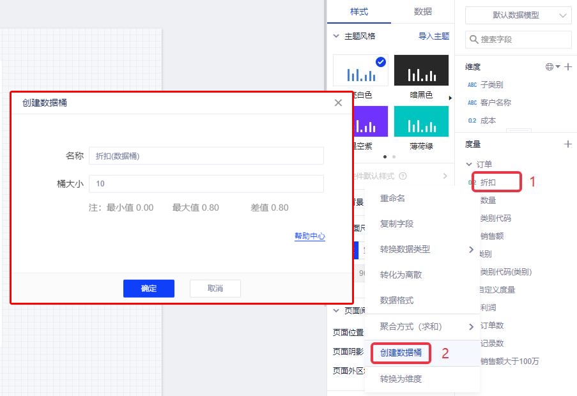Click the arrow beside the 暗黑色 theme card
Image resolution: width=577 pixels, height=396 pixels.
[450, 98]
